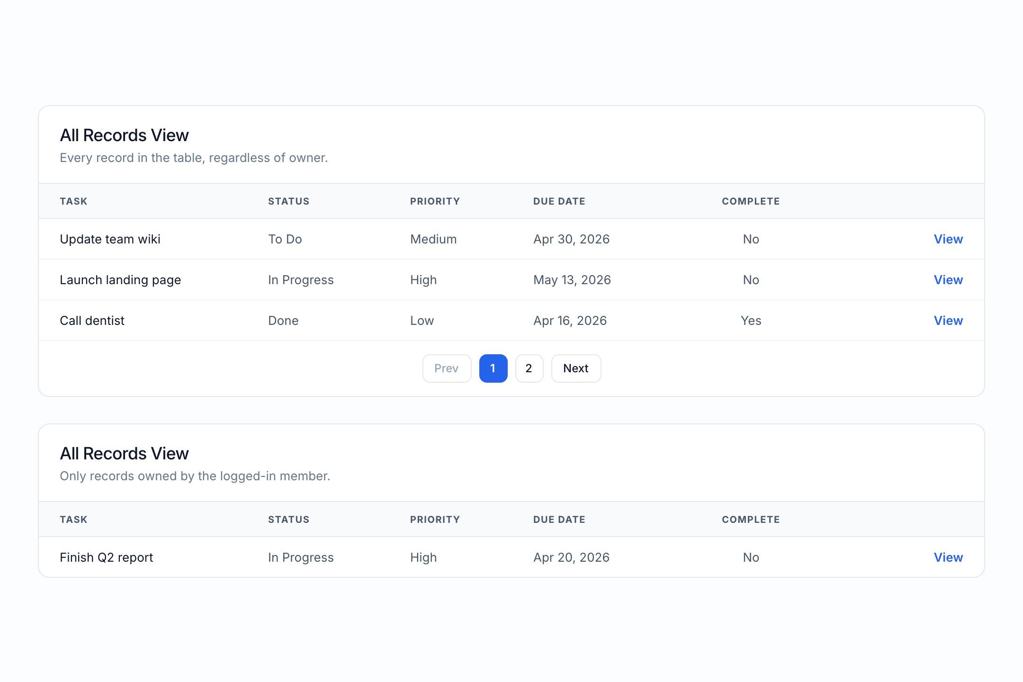This screenshot has width=1023, height=682.
Task: Click the Complete header in first table
Action: [750, 201]
